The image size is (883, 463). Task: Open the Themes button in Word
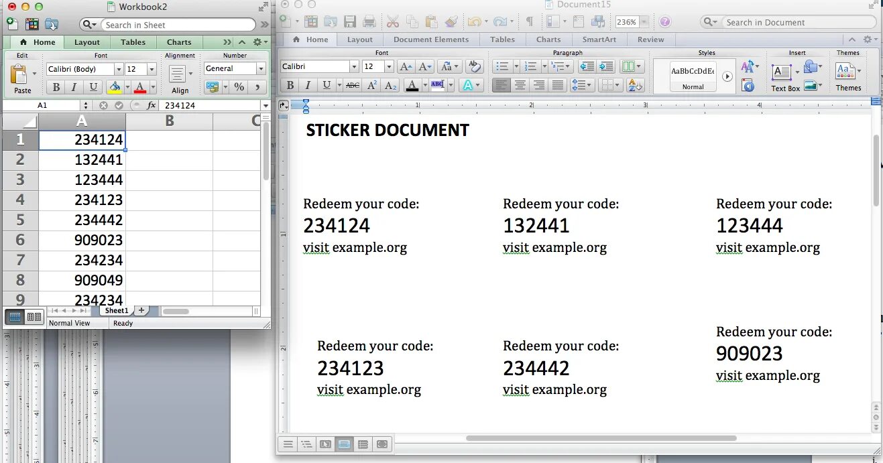point(848,76)
